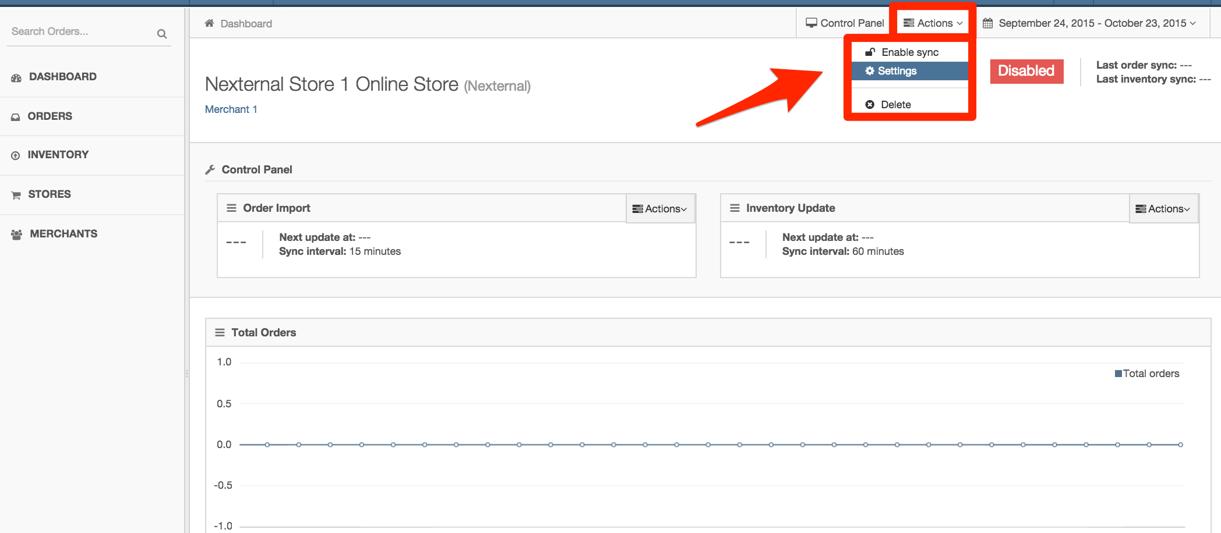Click the Dashboard home icon in breadcrumb
Image resolution: width=1221 pixels, height=533 pixels.
[x=209, y=23]
